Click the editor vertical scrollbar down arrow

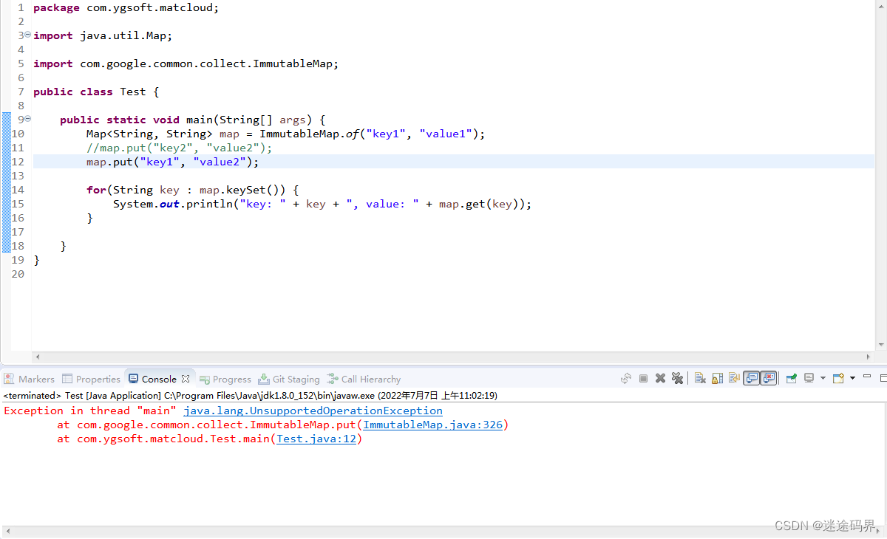tap(881, 345)
